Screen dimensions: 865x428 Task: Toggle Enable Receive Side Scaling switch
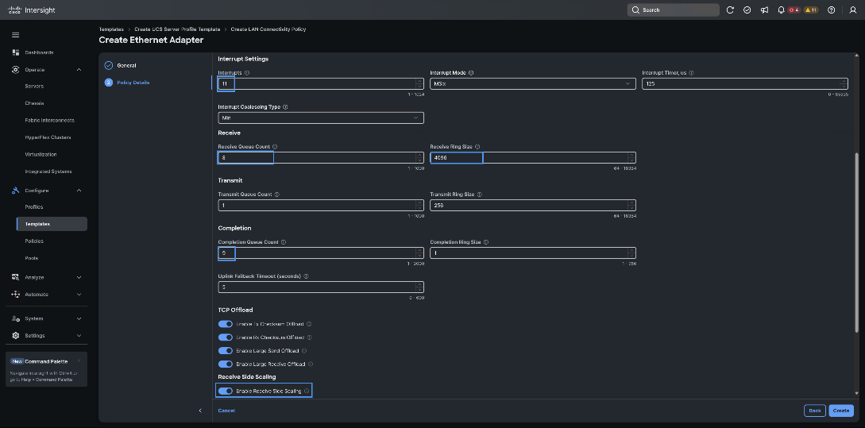tap(225, 391)
